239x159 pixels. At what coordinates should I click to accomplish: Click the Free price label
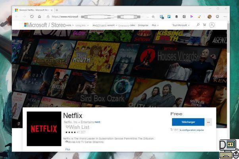tap(176, 114)
